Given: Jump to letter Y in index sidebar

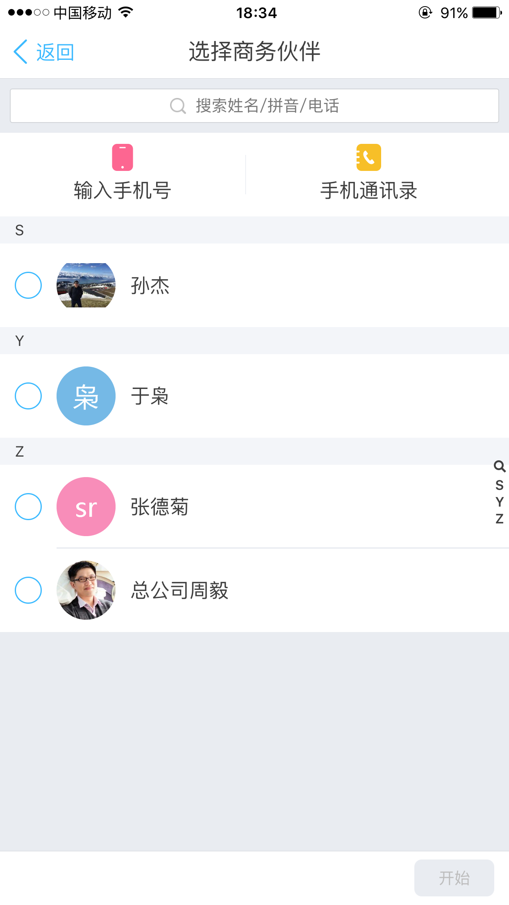Looking at the screenshot, I should (499, 502).
